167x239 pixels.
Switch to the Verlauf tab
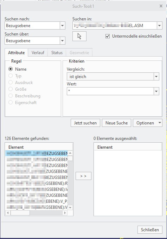coord(38,53)
